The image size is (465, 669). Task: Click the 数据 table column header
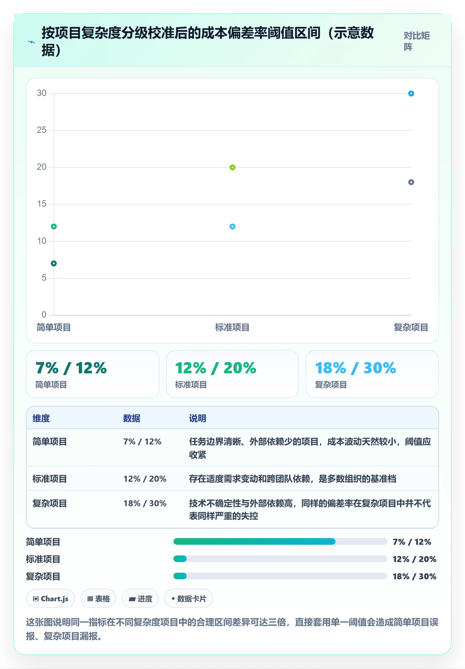(x=132, y=418)
